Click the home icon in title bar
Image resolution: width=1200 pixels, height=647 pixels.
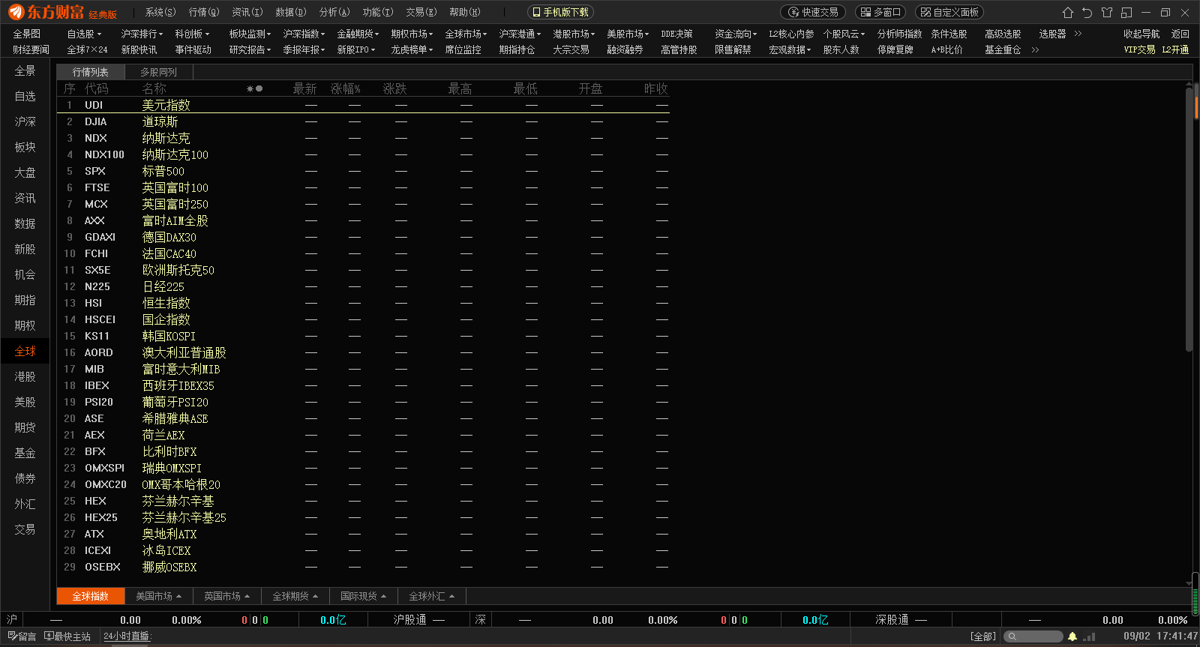(1068, 13)
